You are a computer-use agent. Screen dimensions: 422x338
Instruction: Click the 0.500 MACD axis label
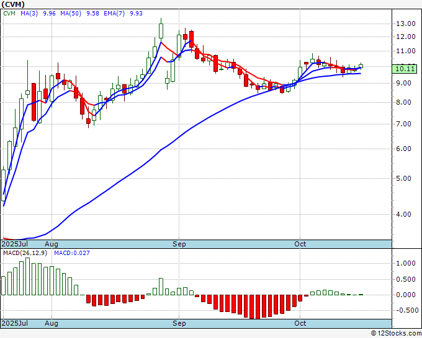click(x=406, y=279)
